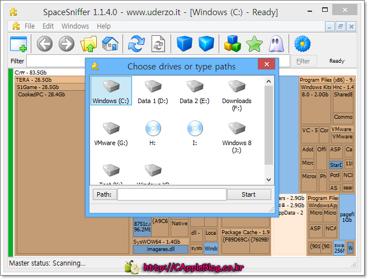Minimize the inner child window
The width and height of the screenshot is (368, 279).
[329, 26]
